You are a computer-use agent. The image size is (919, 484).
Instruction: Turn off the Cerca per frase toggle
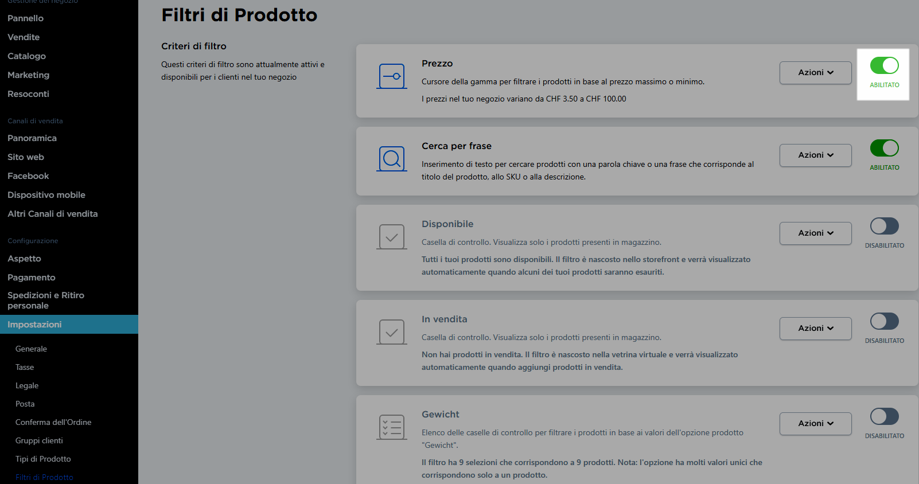point(884,148)
